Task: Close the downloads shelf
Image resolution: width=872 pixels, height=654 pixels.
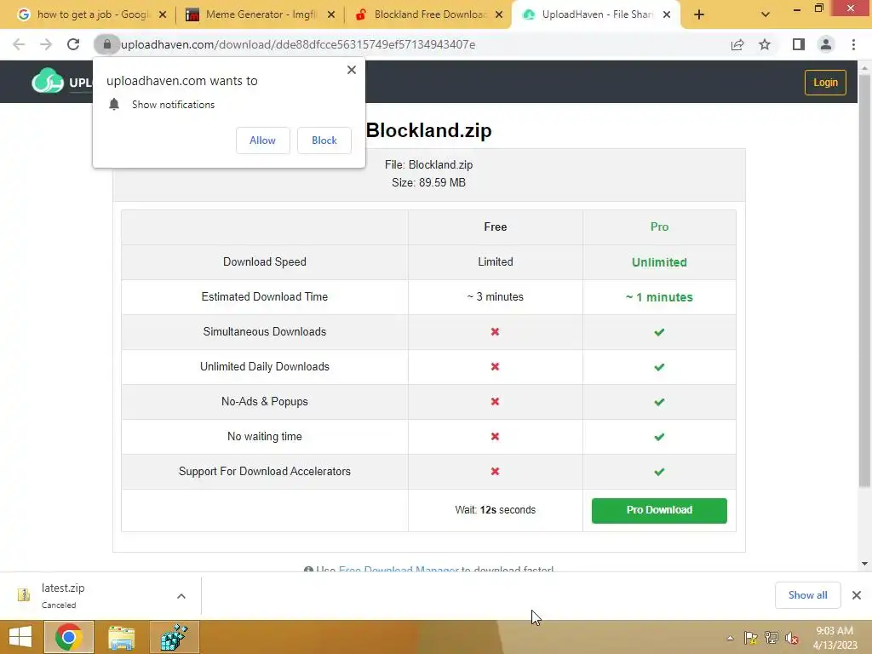Action: click(857, 595)
